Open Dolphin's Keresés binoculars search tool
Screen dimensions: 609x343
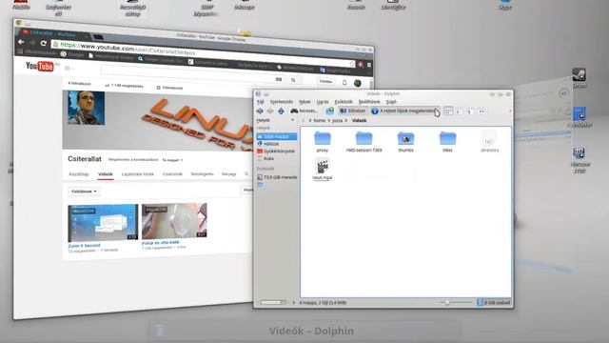pos(304,111)
